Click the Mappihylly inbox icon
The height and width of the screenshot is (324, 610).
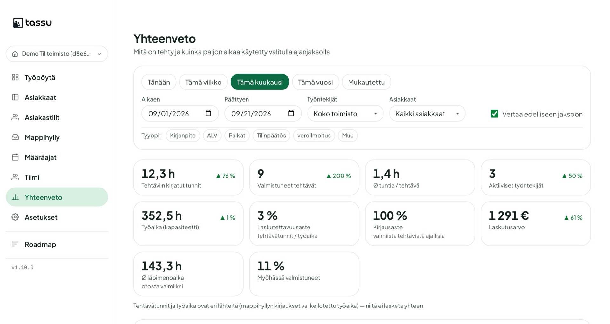15,137
